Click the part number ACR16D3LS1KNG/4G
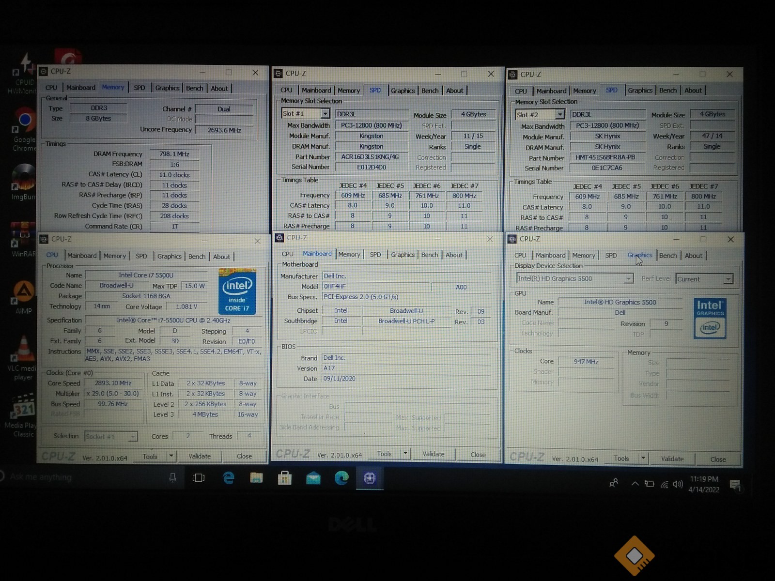Screen dimensions: 775x581 pyautogui.click(x=372, y=157)
